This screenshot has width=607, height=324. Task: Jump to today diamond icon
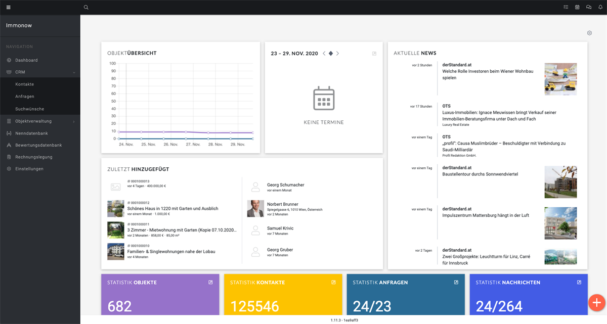pos(331,53)
